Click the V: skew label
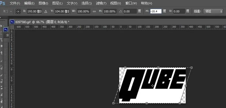The image size is (226, 108). coord(171,11)
